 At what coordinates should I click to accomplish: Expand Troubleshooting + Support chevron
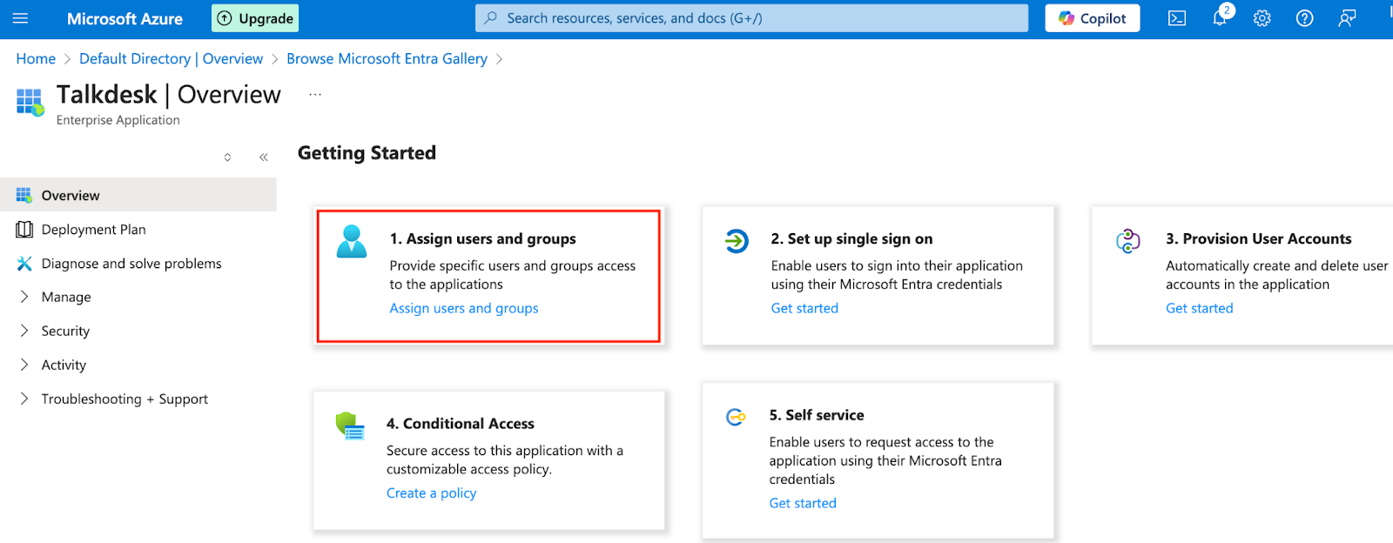[24, 399]
